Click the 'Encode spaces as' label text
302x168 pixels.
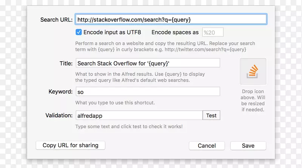point(175,33)
